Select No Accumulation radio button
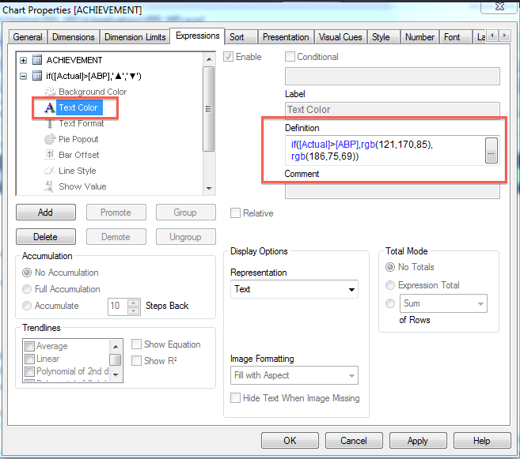The height and width of the screenshot is (459, 520). [x=27, y=273]
